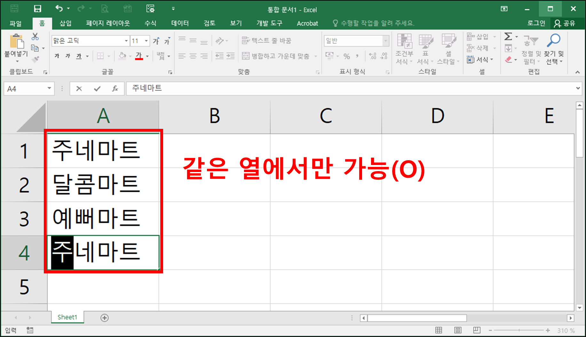Open the 파일 tab
This screenshot has height=337, width=586.
pos(16,23)
